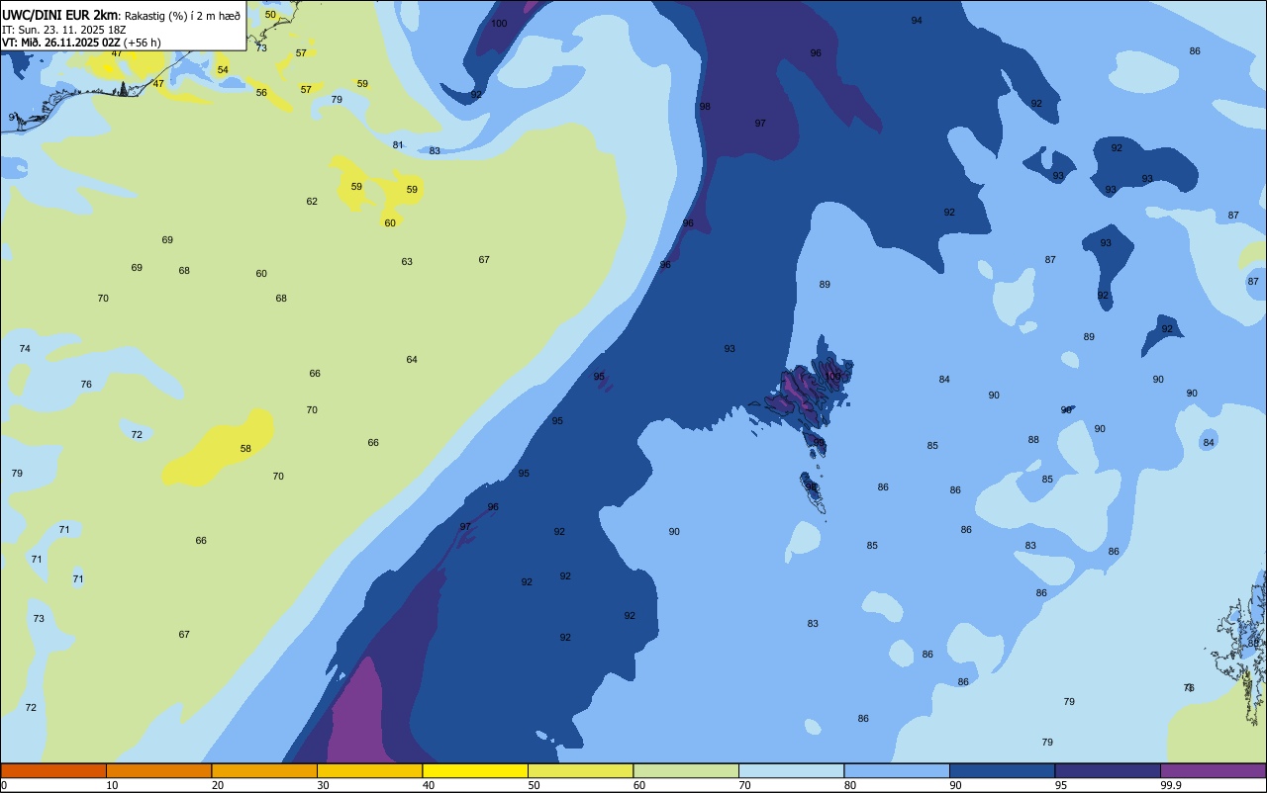1267x793 pixels.
Task: Click the humidity value '81' on the map
Action: pos(398,145)
